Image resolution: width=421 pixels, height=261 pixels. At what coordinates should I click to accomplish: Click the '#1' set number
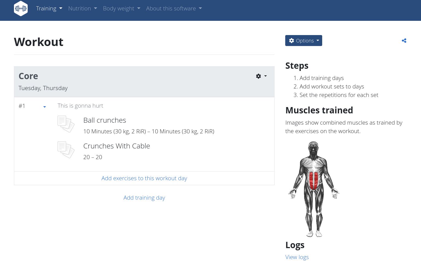[22, 106]
